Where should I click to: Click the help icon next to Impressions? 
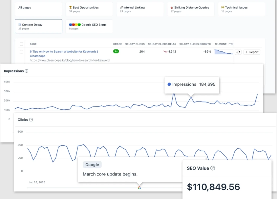(27, 71)
